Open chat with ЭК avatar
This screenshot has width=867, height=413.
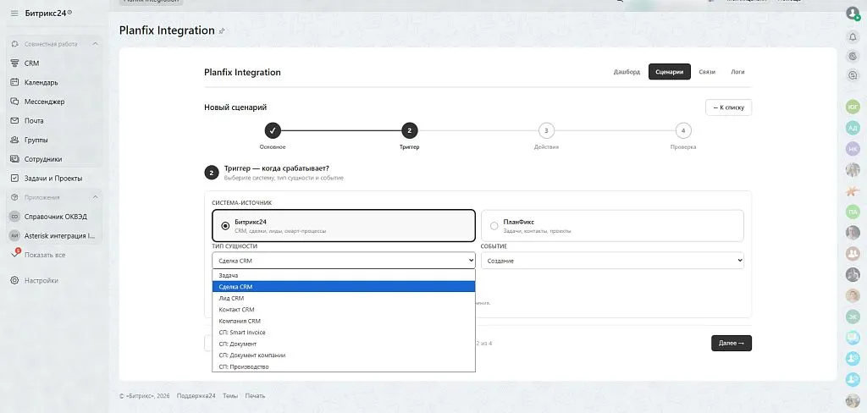[853, 317]
